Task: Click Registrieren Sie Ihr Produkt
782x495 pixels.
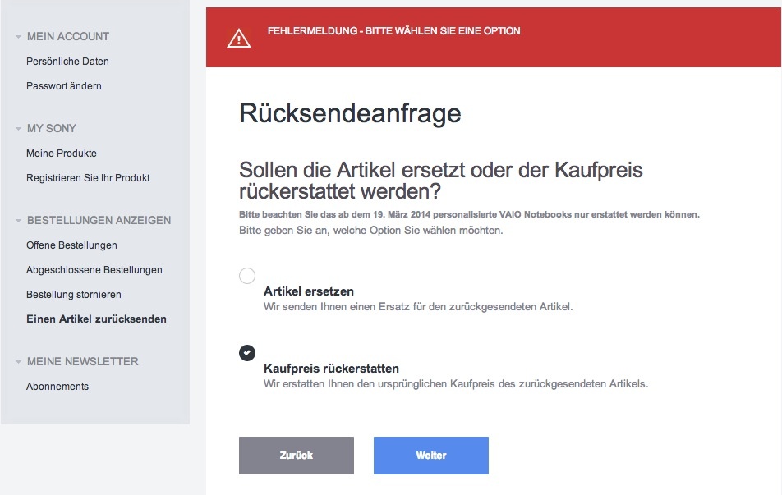Action: 88,178
